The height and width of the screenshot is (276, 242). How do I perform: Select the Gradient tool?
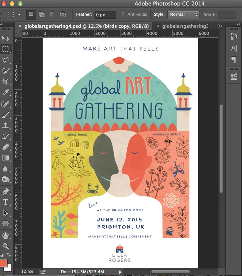click(x=6, y=158)
